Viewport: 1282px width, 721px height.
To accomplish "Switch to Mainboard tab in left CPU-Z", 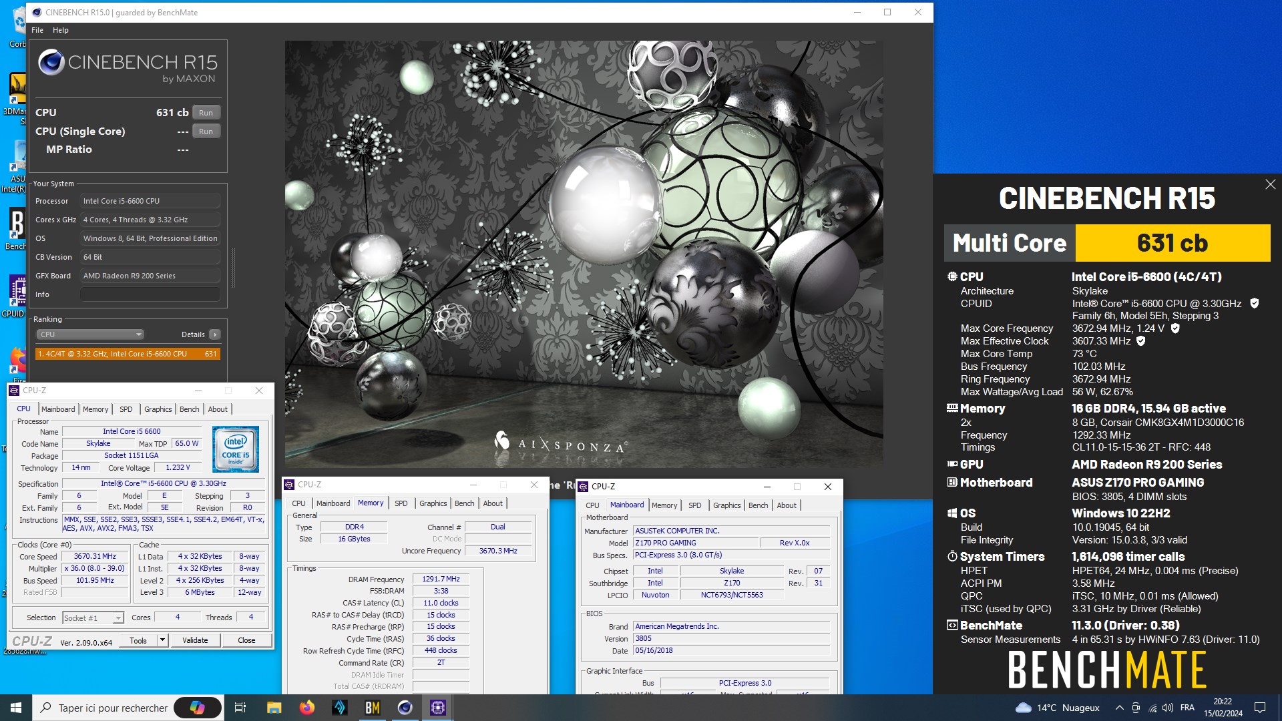I will tap(58, 409).
